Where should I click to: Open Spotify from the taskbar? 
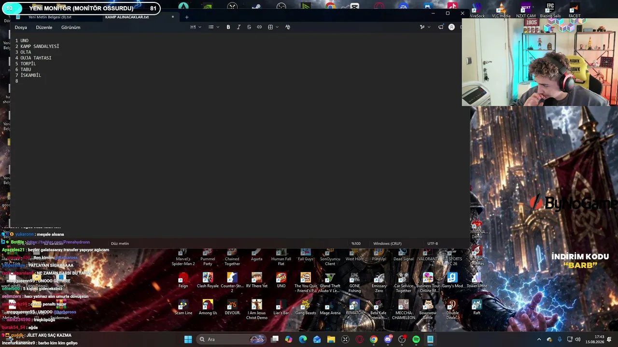click(x=416, y=339)
